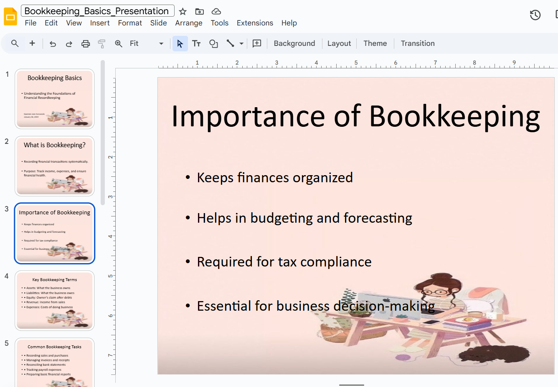Rename the presentation title field

[x=98, y=11]
